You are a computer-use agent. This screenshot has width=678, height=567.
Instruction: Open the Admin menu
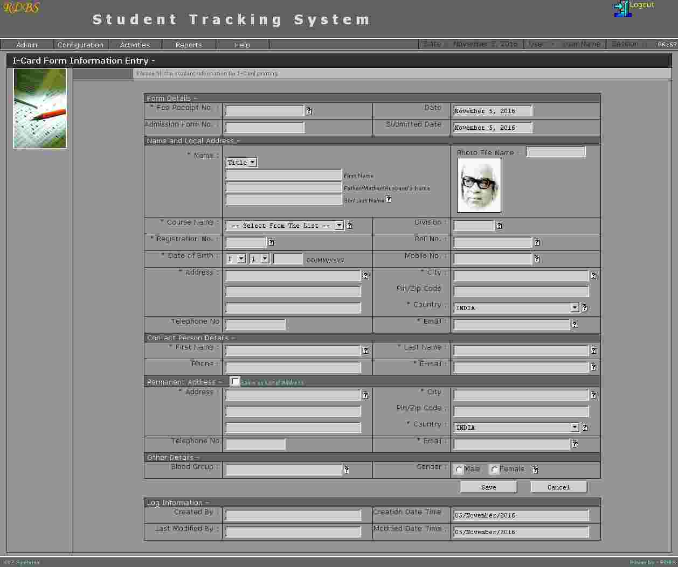[27, 45]
